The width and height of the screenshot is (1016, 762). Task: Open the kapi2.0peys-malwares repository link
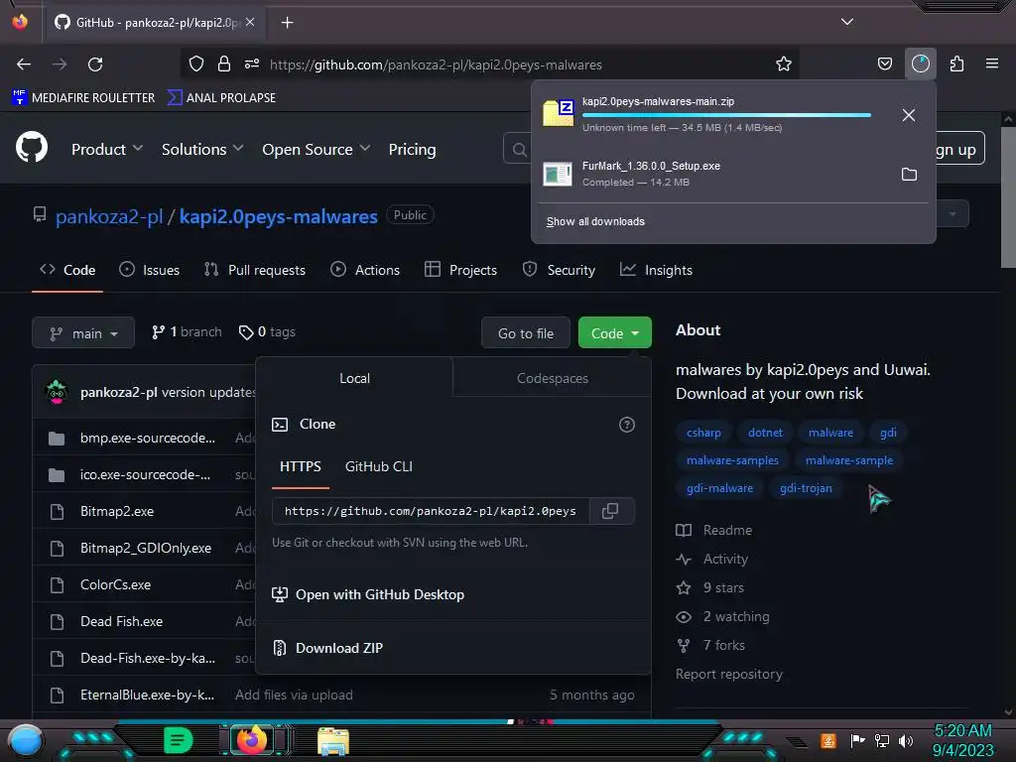(x=279, y=216)
